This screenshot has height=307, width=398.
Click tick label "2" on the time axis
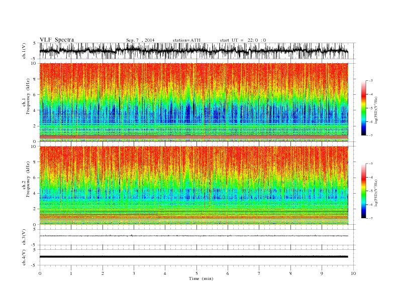[103, 273]
